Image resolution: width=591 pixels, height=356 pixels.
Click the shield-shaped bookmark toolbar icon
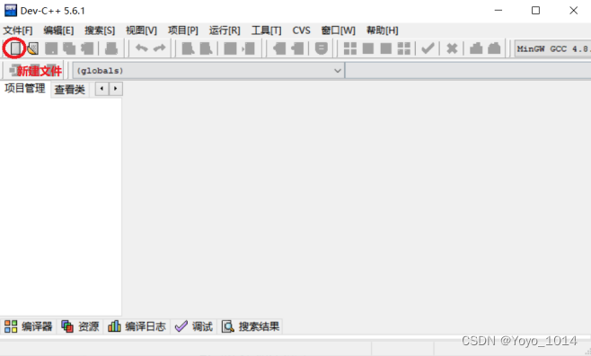point(322,48)
